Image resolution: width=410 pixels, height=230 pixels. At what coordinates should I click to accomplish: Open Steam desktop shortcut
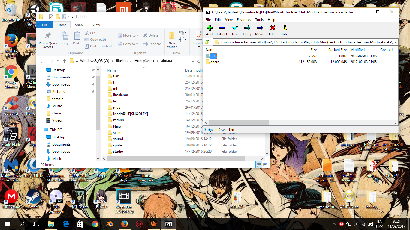pos(34,199)
